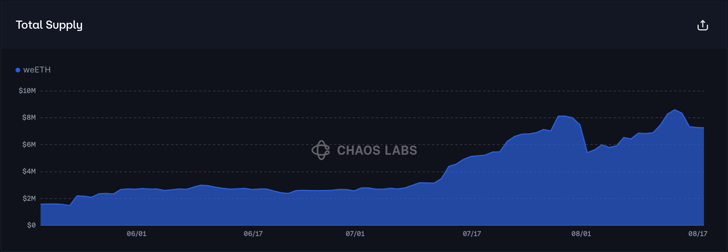
Task: Click the 07/01 date label
Action: (x=355, y=234)
